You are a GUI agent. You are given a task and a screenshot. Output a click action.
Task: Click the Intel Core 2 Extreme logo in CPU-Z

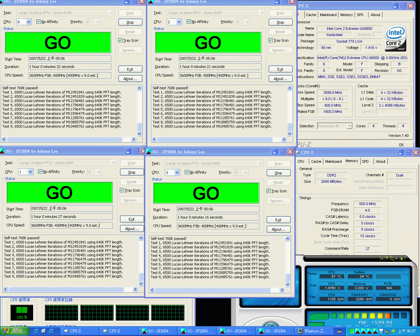(x=396, y=38)
